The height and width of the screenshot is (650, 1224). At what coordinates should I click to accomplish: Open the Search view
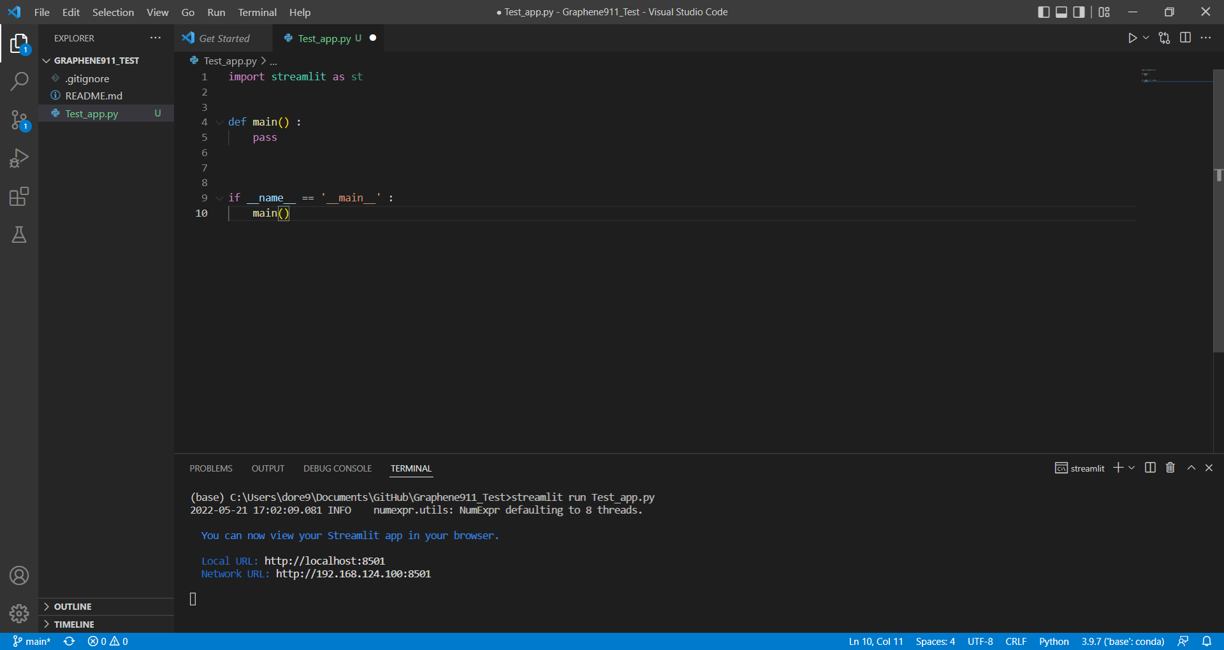[19, 82]
